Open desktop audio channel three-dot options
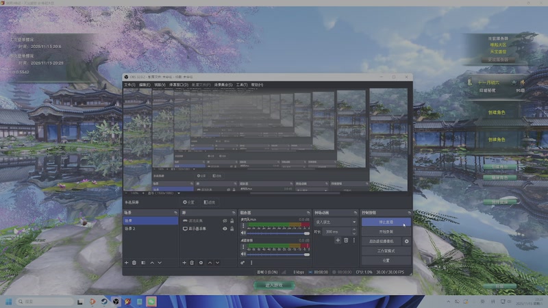This screenshot has width=548, height=308. 243,247
